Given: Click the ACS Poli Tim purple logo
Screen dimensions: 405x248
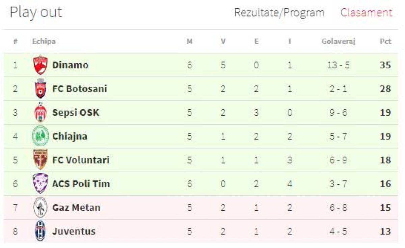Looking at the screenshot, I should pyautogui.click(x=40, y=184).
